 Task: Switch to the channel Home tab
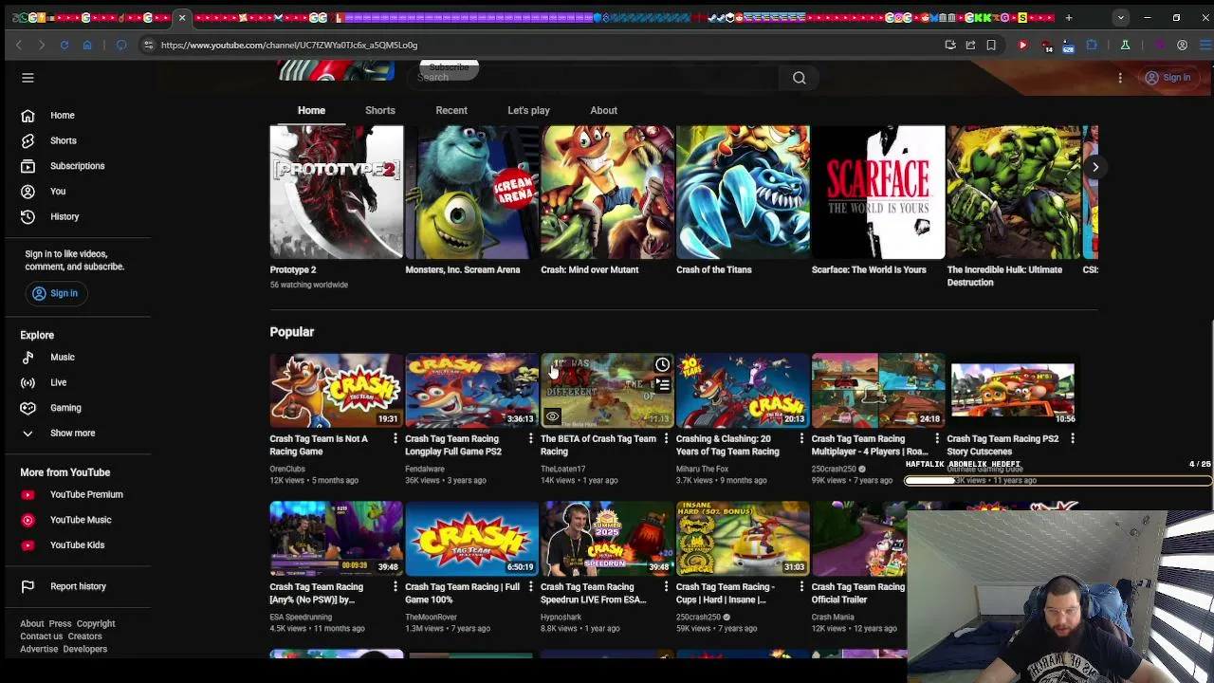click(311, 110)
